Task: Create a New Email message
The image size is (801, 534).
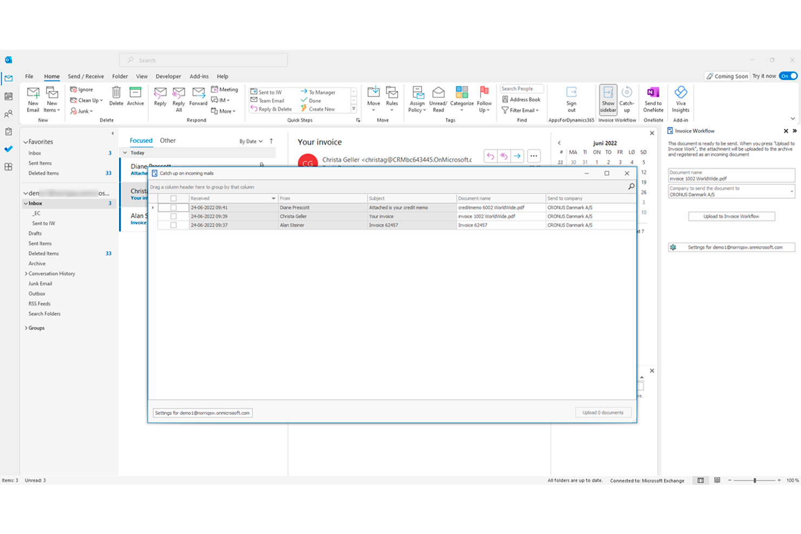Action: point(32,99)
